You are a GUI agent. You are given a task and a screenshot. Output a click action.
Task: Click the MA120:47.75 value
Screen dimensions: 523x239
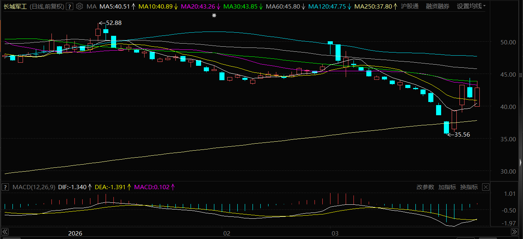pos(327,6)
